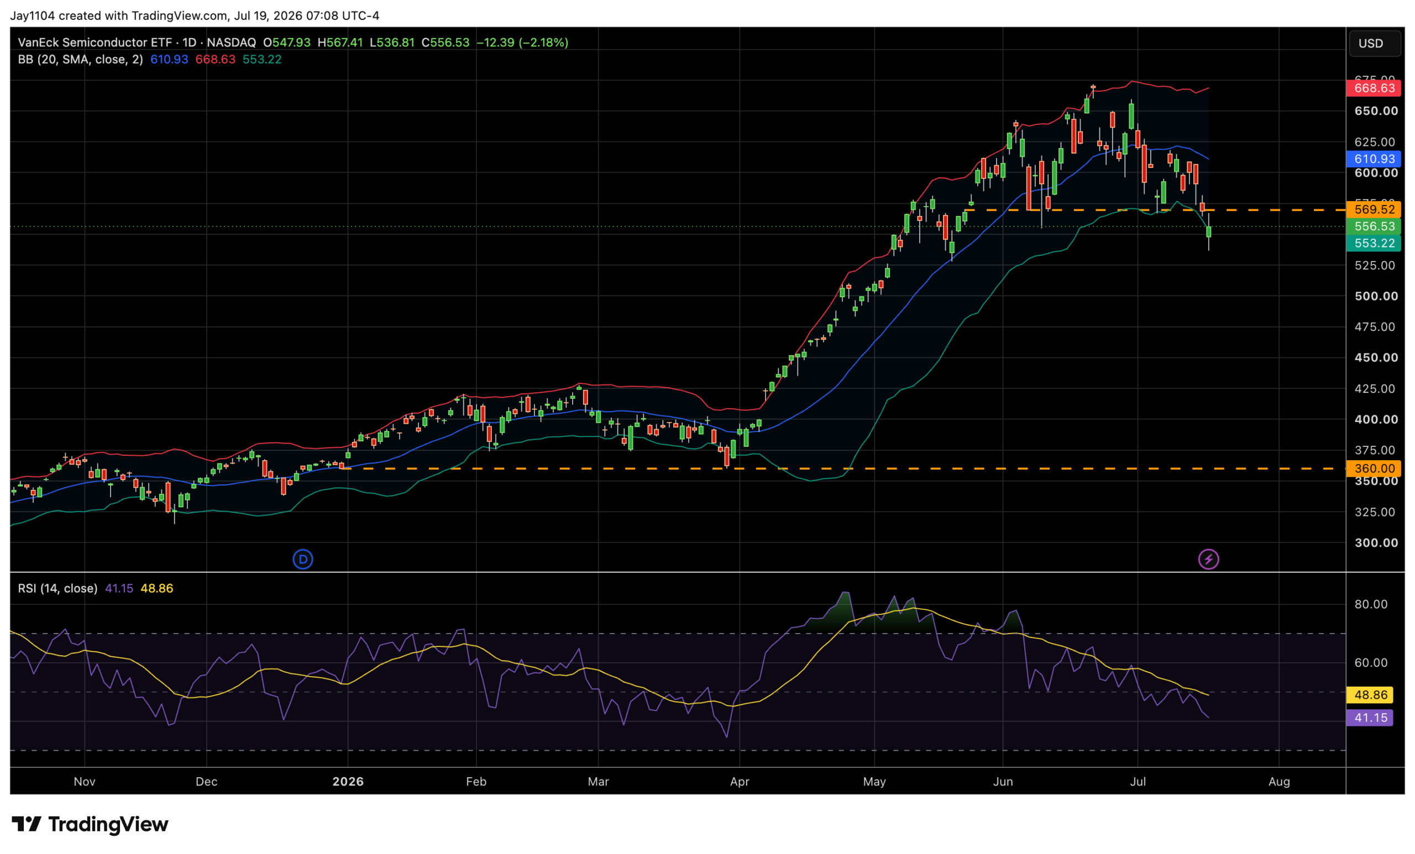Click the 450.00 price axis tick
The height and width of the screenshot is (854, 1415).
1376,357
